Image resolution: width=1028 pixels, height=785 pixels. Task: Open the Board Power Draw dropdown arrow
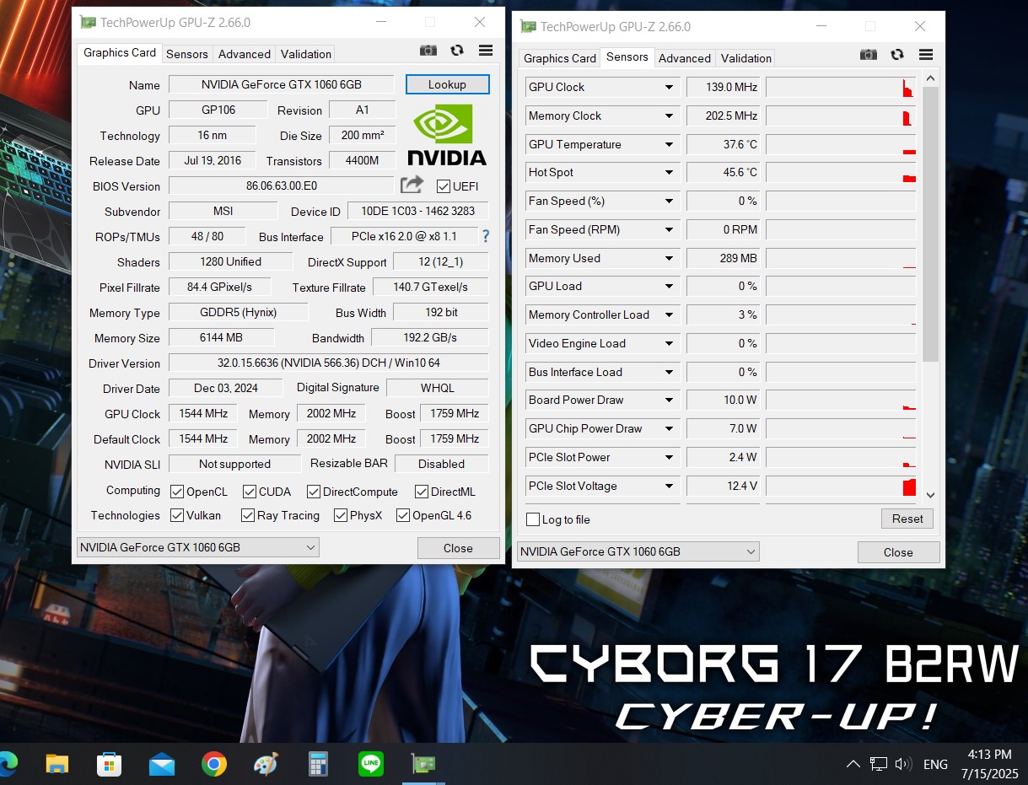(x=669, y=401)
